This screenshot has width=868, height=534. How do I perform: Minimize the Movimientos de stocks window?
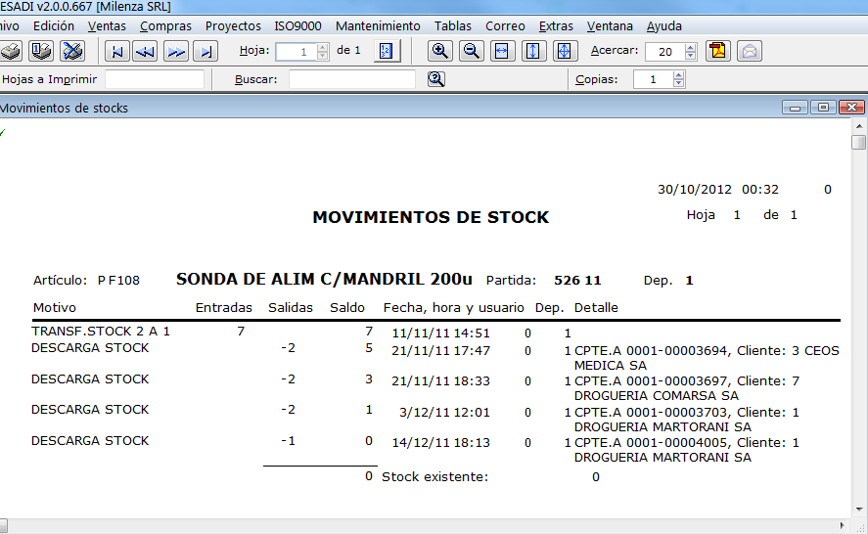click(795, 108)
